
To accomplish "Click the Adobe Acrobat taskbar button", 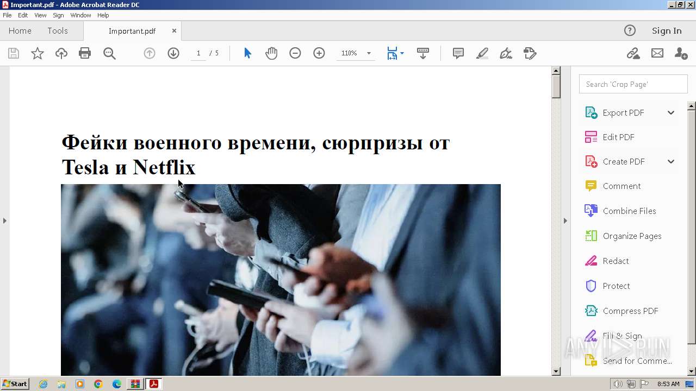I will pos(153,384).
